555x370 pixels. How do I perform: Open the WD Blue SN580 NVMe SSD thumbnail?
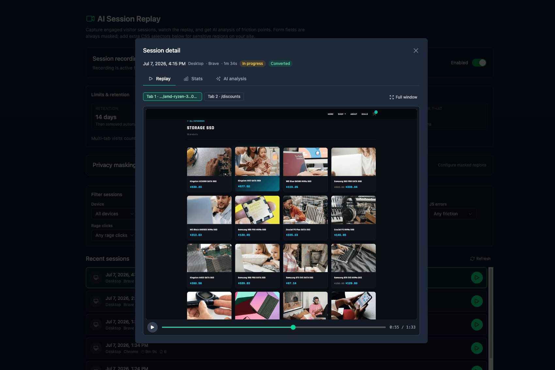coord(305,162)
